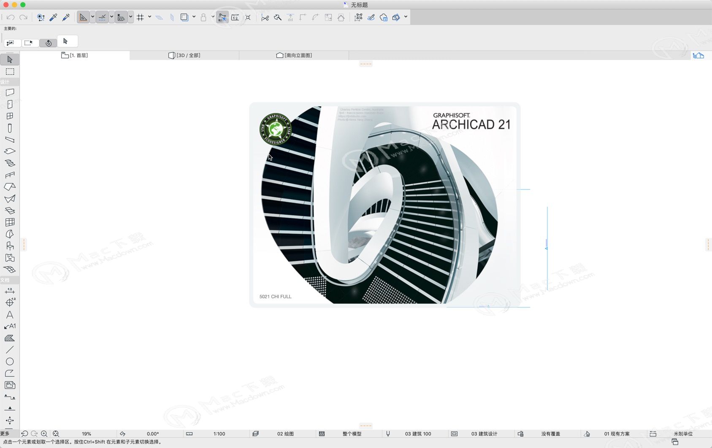This screenshot has height=448, width=712.
Task: Select the Shell tool
Action: point(10,198)
